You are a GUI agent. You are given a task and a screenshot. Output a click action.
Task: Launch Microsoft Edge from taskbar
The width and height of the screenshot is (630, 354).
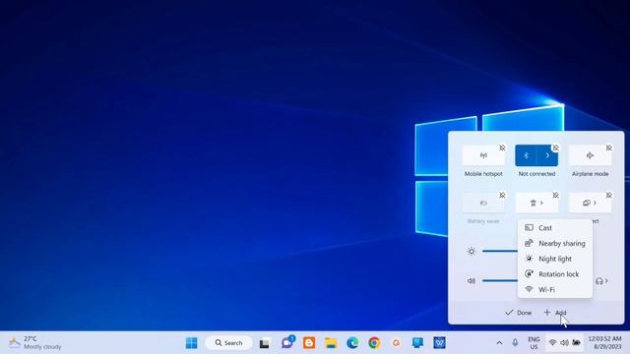tap(352, 343)
